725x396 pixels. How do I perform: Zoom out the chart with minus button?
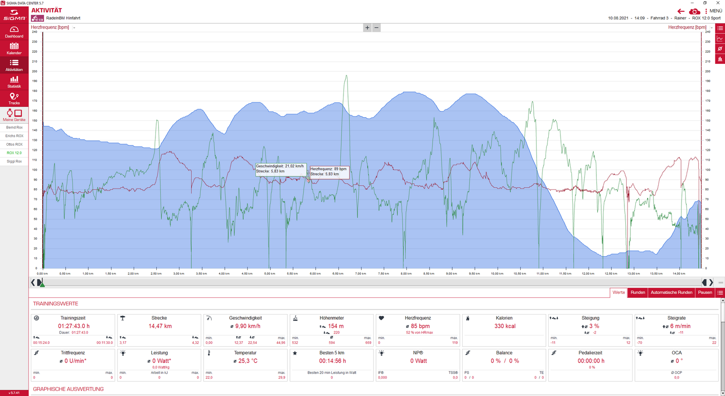coord(376,28)
